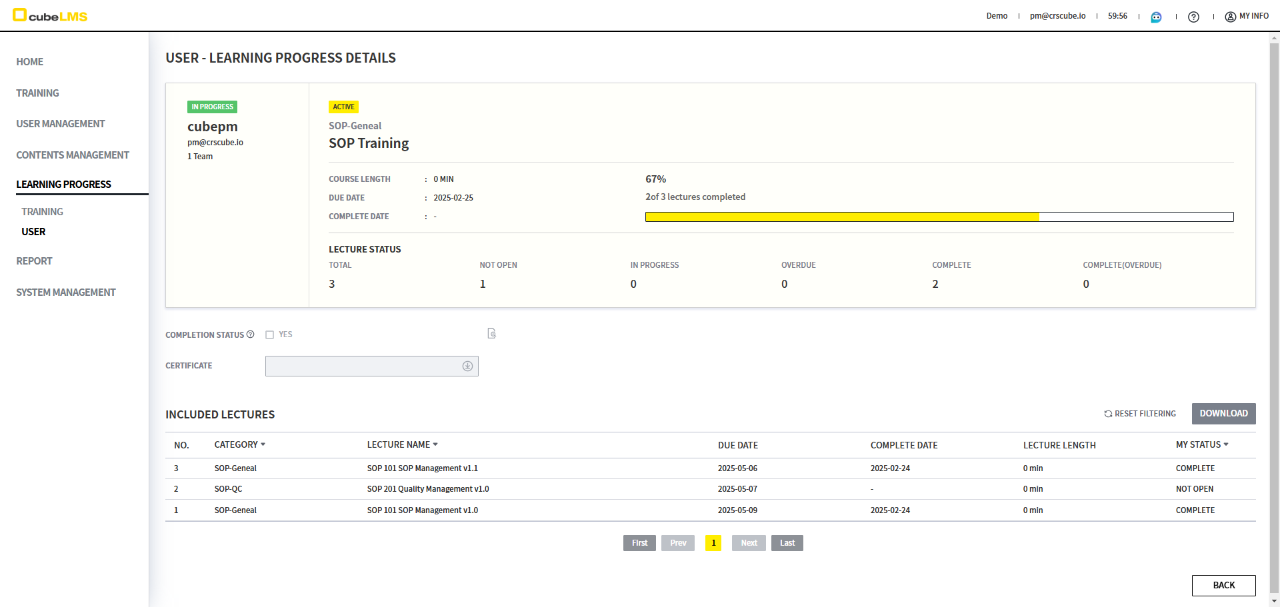This screenshot has height=607, width=1280.
Task: Select Training submenu under Learning Progress
Action: 42,212
